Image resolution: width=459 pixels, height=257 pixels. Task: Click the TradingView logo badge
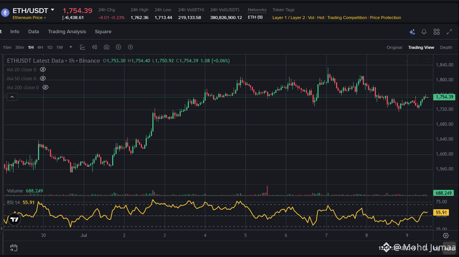(14, 220)
